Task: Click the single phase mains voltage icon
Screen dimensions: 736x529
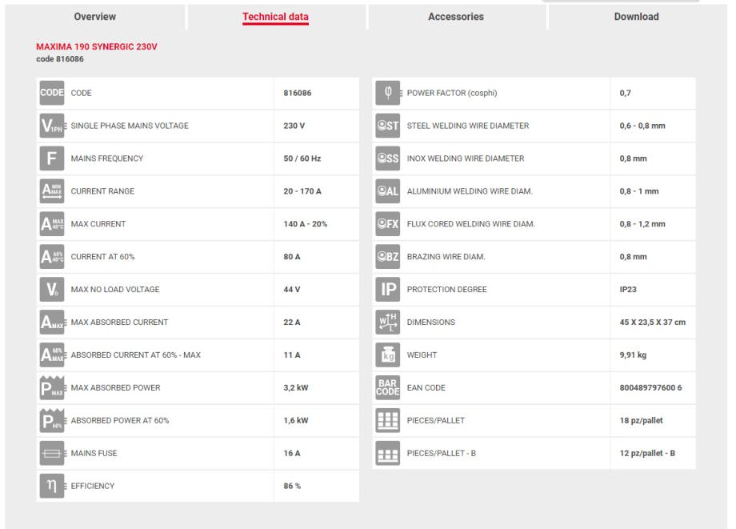Action: tap(52, 126)
